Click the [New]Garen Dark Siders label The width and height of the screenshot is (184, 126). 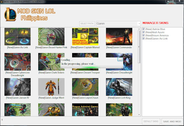coord(51,73)
